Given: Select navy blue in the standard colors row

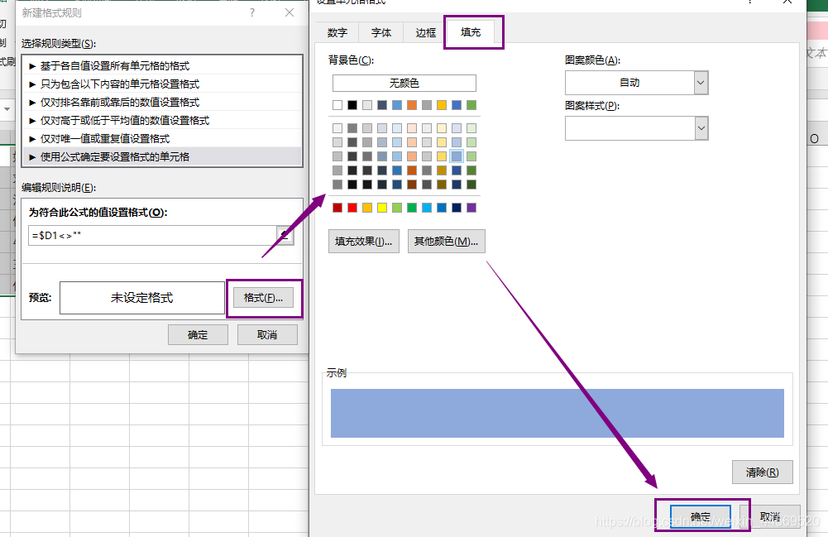Looking at the screenshot, I should pyautogui.click(x=457, y=208).
